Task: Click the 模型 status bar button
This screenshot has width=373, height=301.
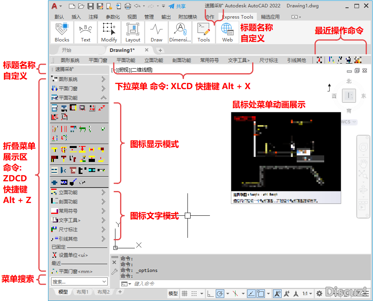Action: (x=173, y=294)
